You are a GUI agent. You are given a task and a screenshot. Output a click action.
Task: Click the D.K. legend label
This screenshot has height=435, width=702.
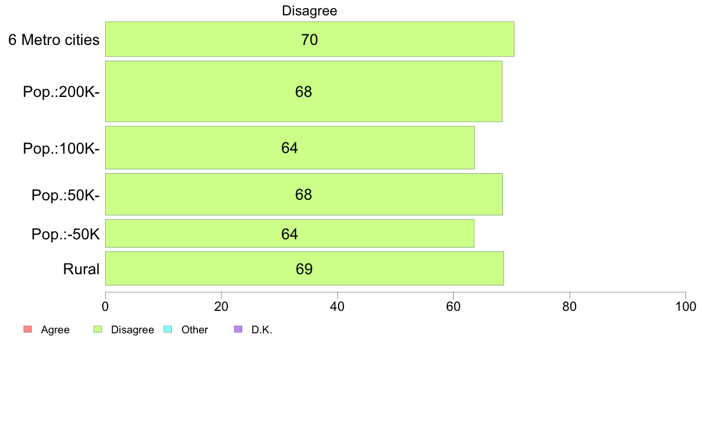262,330
